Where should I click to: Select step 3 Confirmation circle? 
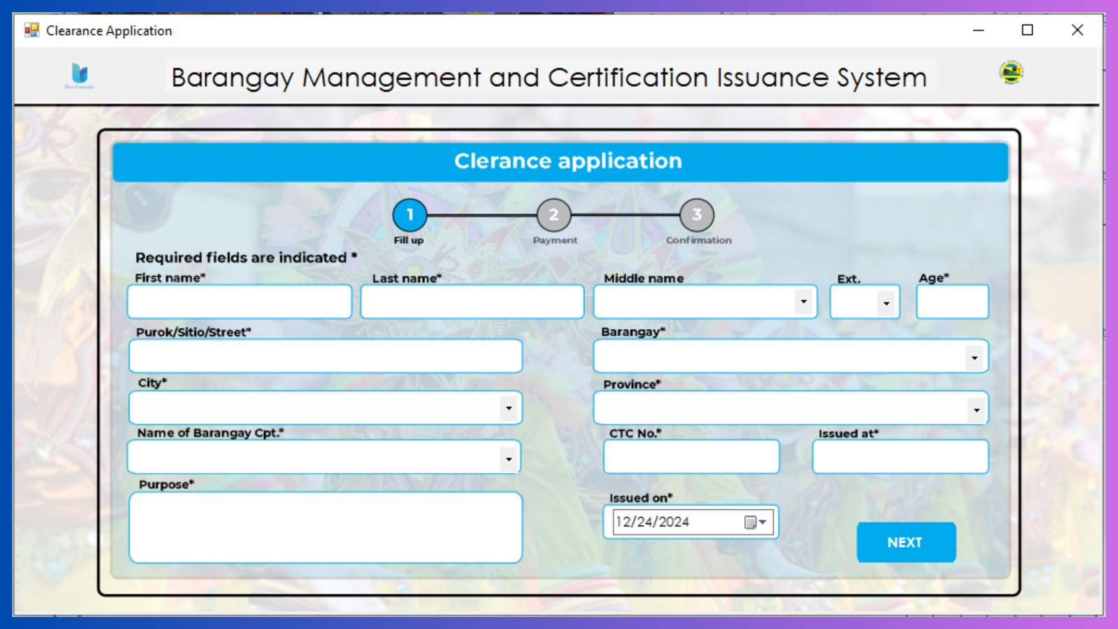point(697,215)
